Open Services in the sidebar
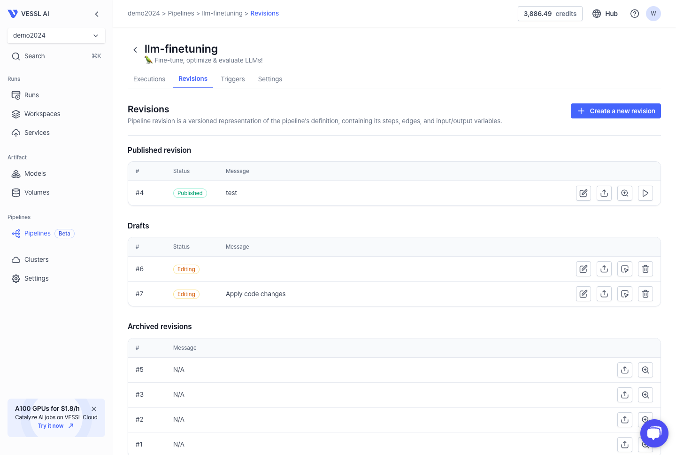Screen dimensions: 676x455 point(56,133)
